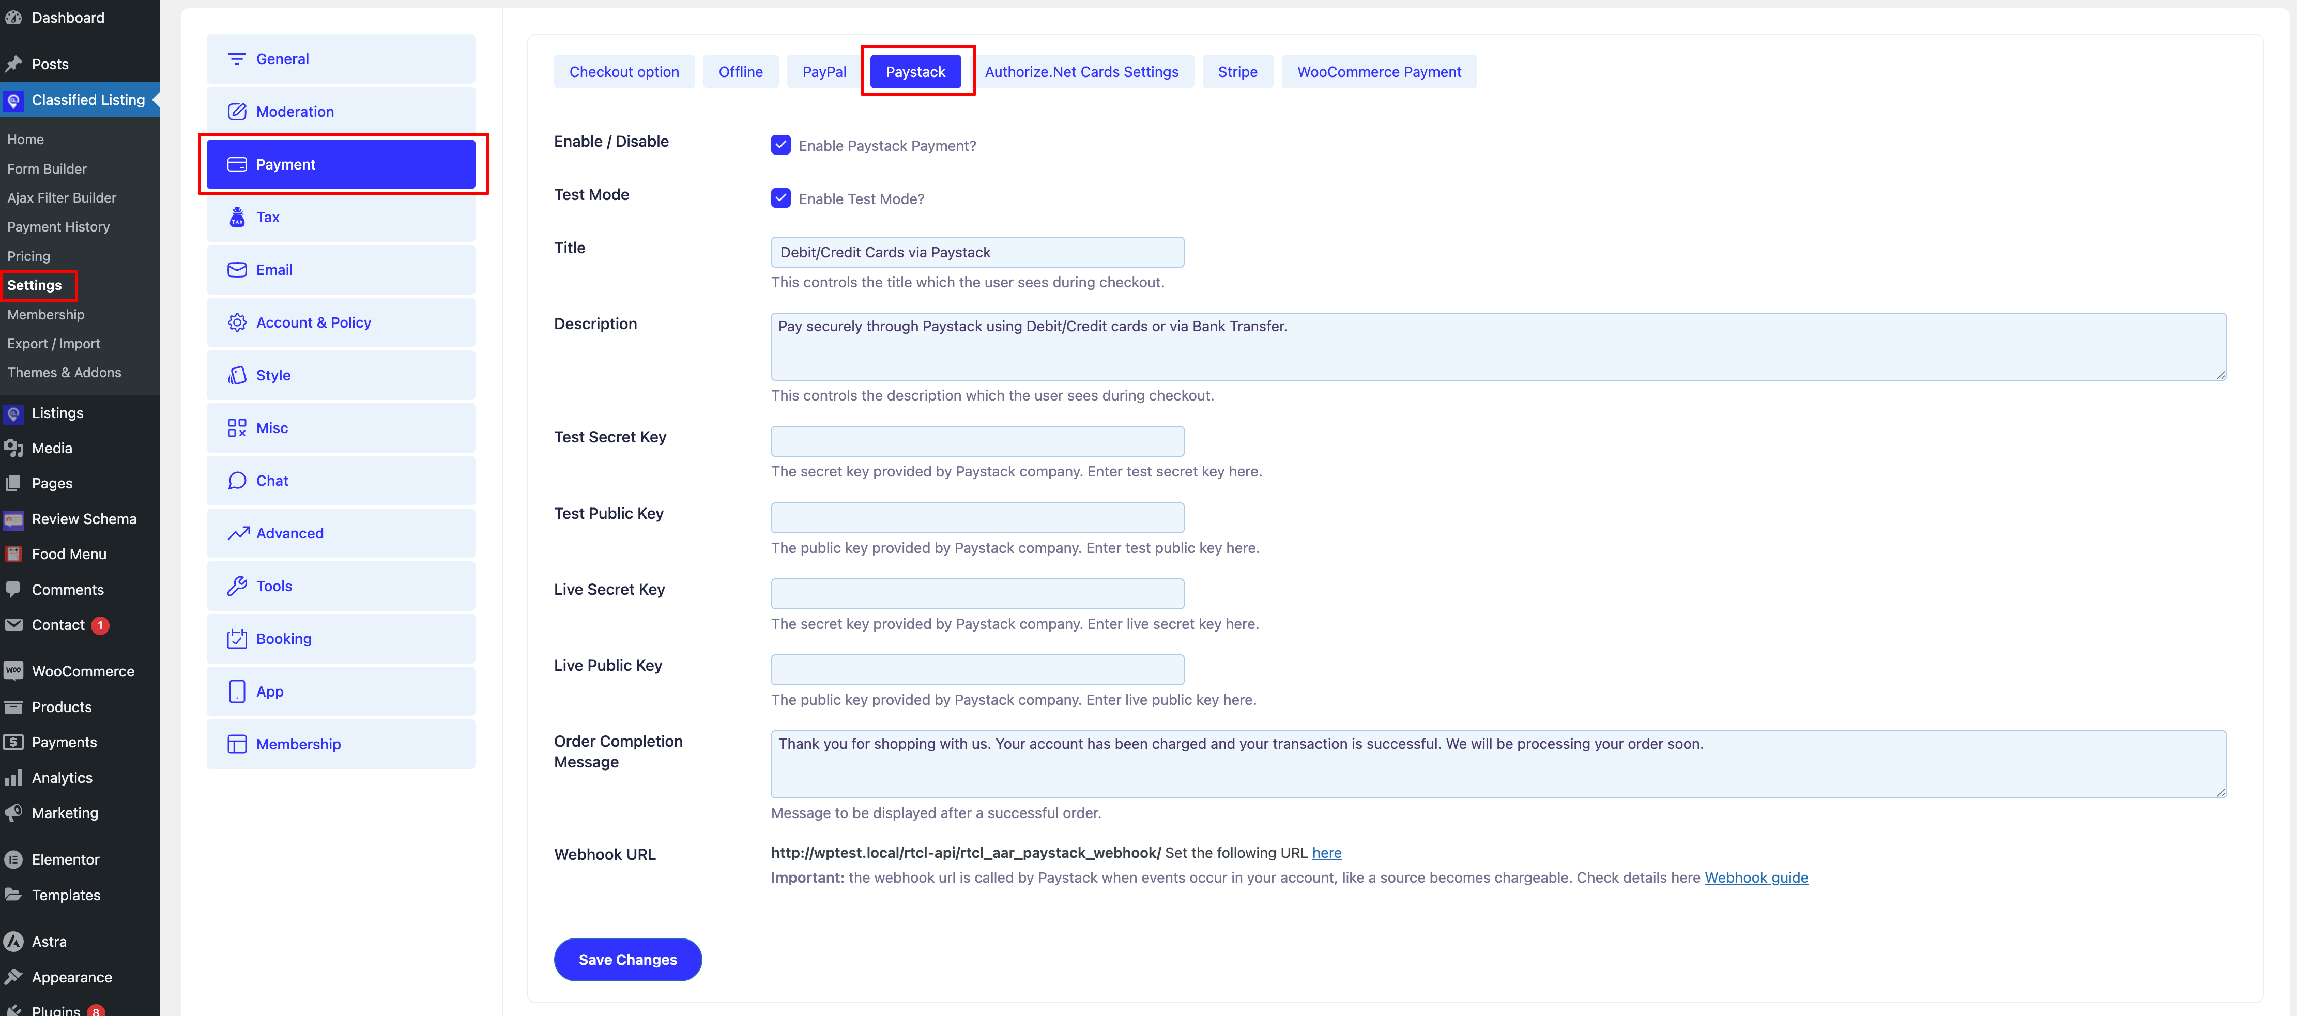The image size is (2297, 1016).
Task: Open Home submenu under Classified Listing
Action: (x=25, y=139)
